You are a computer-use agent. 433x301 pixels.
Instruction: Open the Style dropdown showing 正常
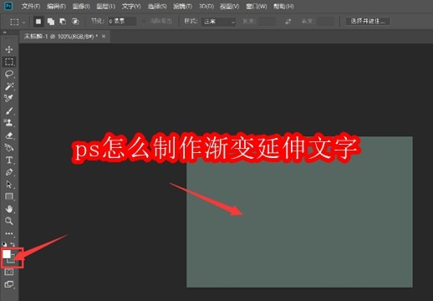coord(218,22)
